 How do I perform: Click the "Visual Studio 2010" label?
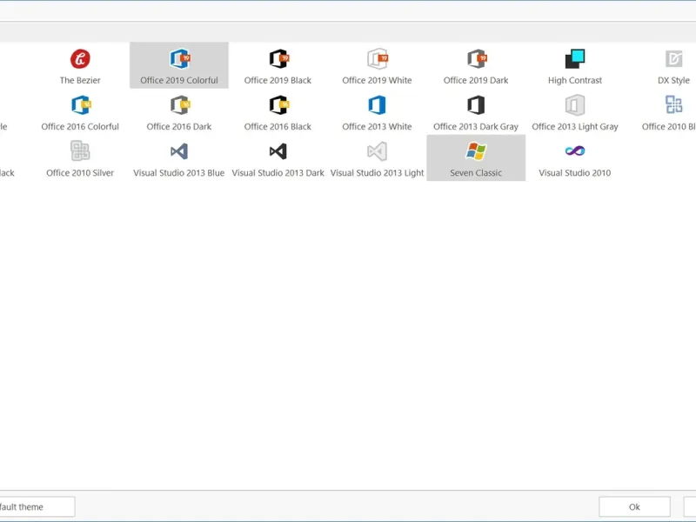(x=575, y=172)
